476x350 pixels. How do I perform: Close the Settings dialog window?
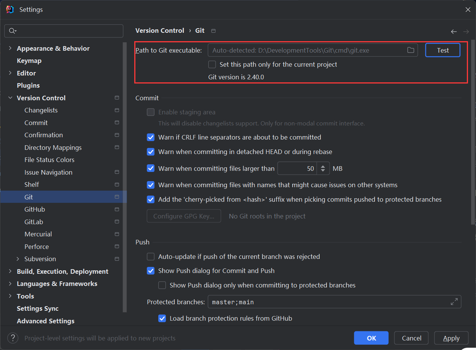(x=468, y=10)
